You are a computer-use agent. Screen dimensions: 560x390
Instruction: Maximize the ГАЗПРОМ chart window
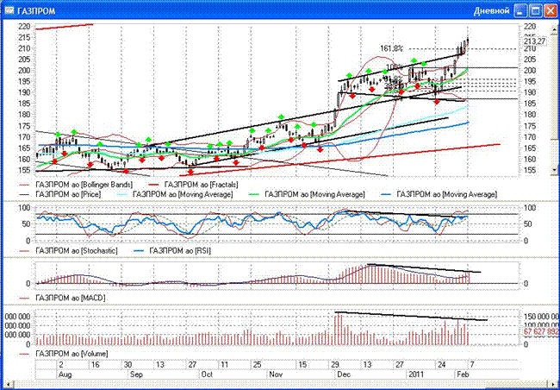[x=535, y=10]
